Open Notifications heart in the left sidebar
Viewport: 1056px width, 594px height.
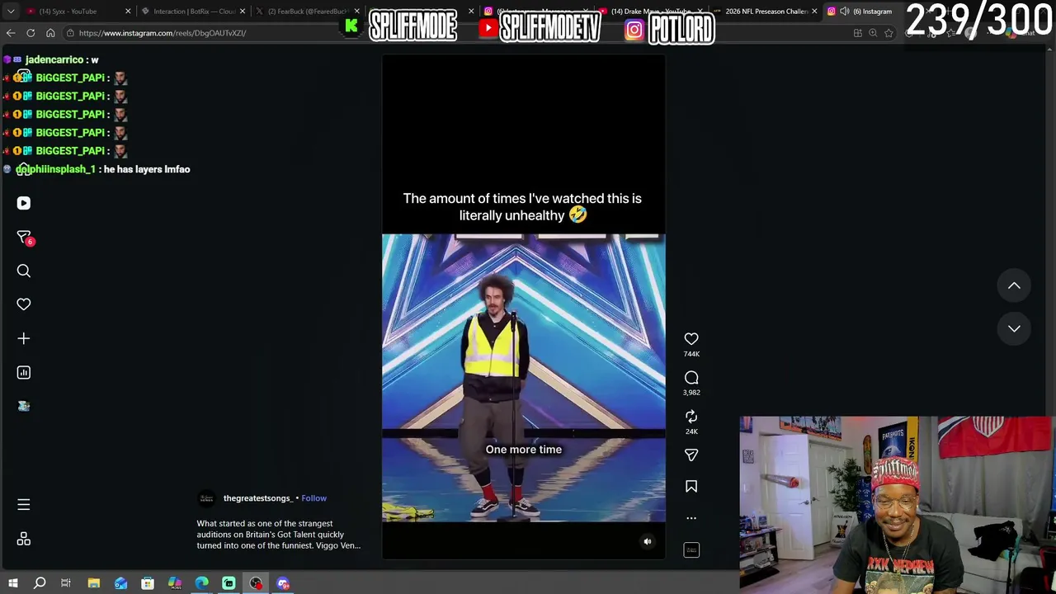(23, 304)
